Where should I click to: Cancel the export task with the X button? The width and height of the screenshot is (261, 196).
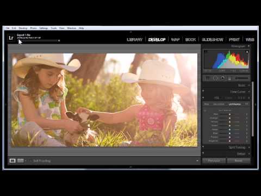(x=59, y=40)
